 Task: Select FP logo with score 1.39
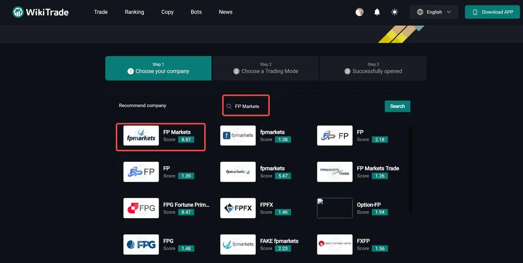click(141, 172)
